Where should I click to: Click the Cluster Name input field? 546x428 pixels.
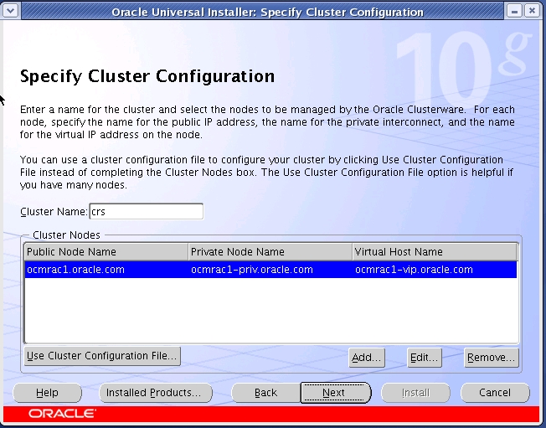click(x=147, y=211)
